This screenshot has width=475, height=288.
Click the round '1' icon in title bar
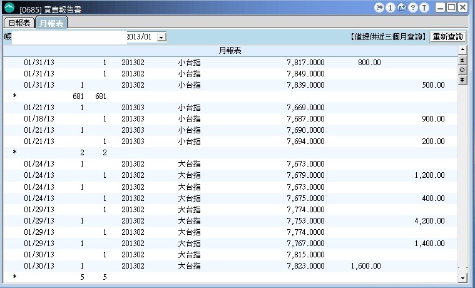390,8
